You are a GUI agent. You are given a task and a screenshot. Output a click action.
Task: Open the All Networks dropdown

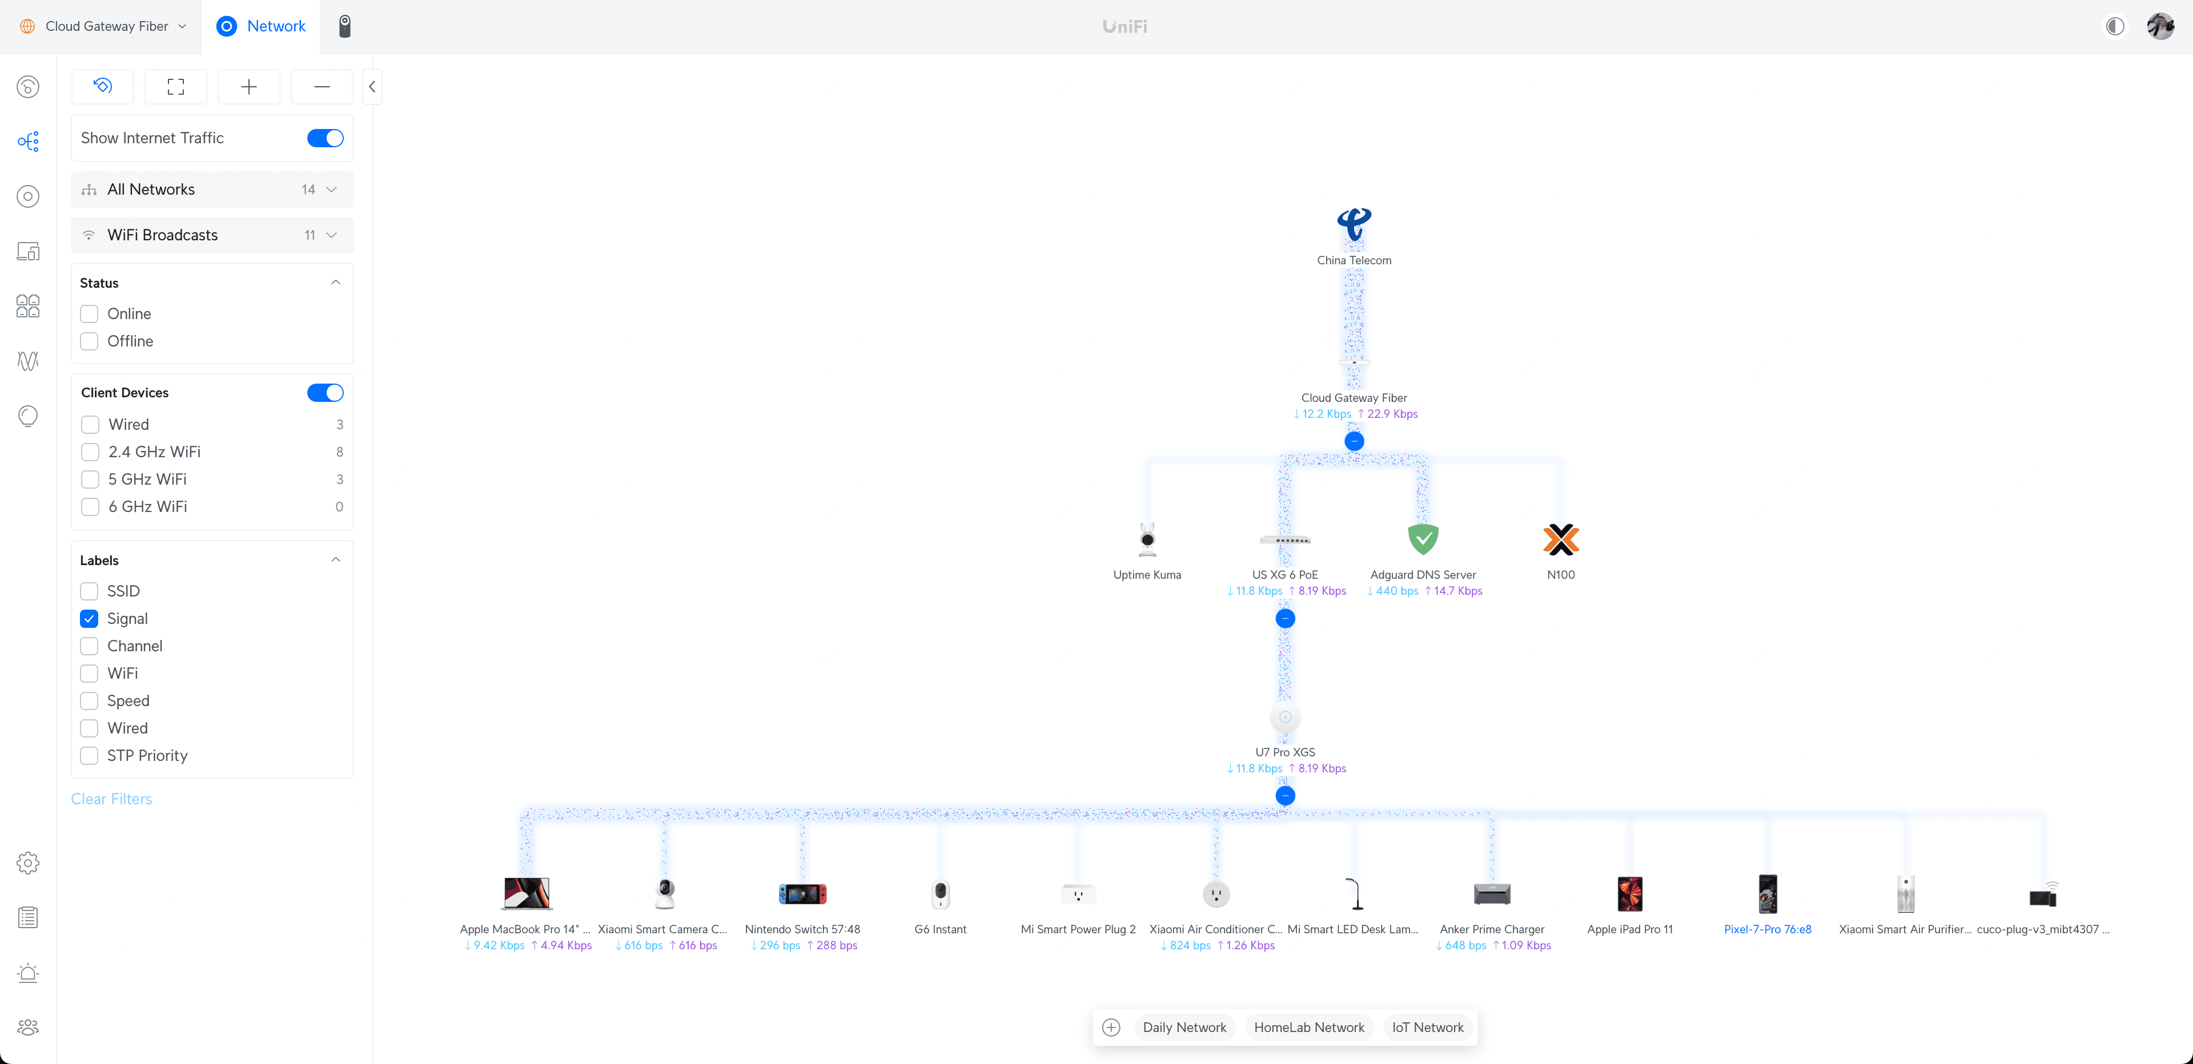tap(212, 190)
